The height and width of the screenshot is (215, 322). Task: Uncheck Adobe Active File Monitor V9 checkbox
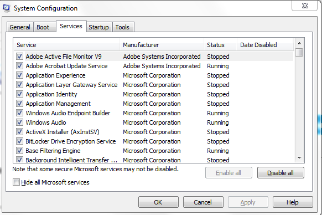point(19,56)
